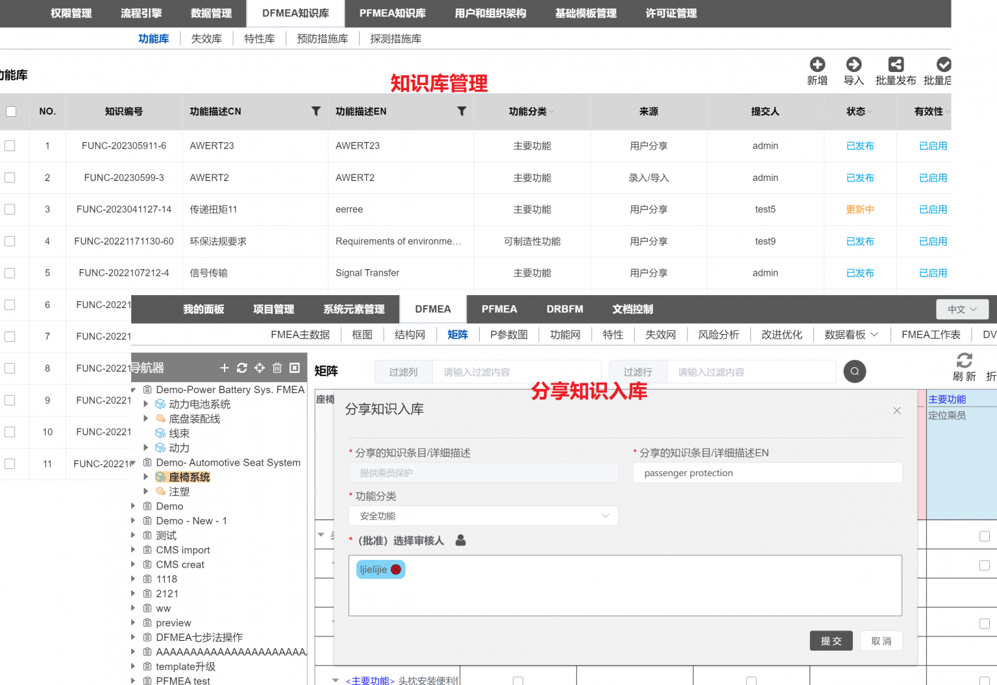
Task: Click the 提交 submit button
Action: pos(831,640)
